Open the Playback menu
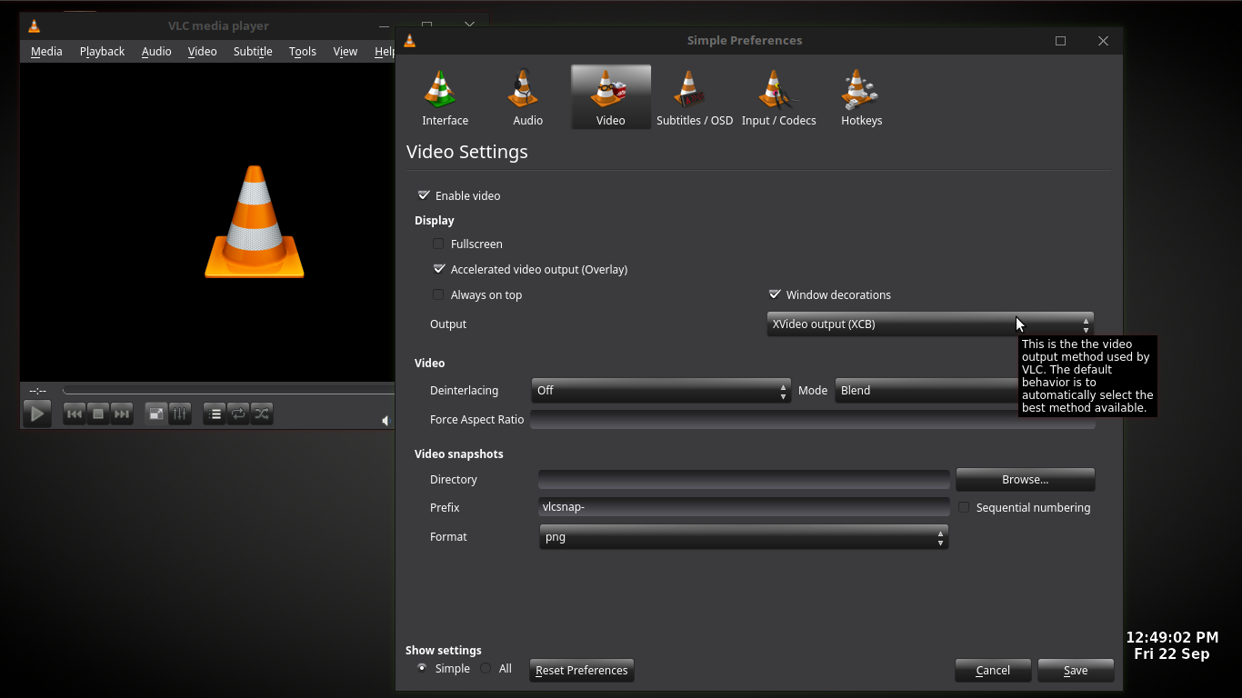This screenshot has height=698, width=1242. pos(102,52)
